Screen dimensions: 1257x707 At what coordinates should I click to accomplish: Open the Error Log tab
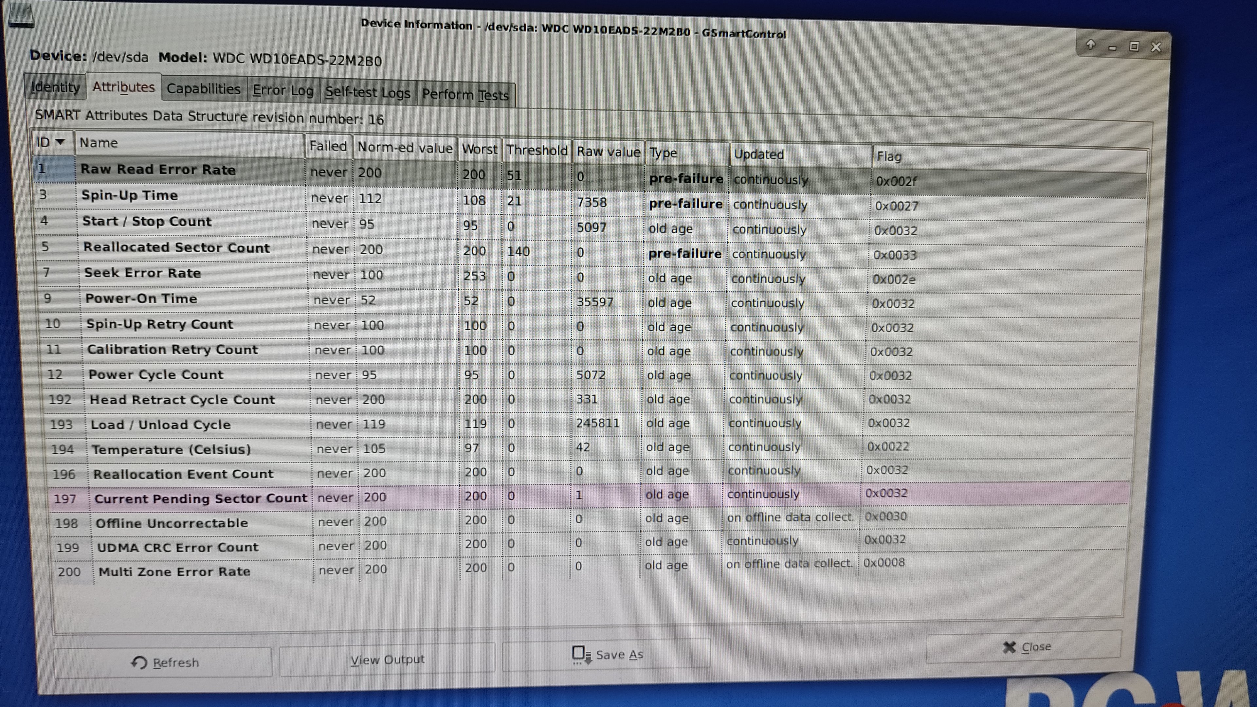[282, 90]
